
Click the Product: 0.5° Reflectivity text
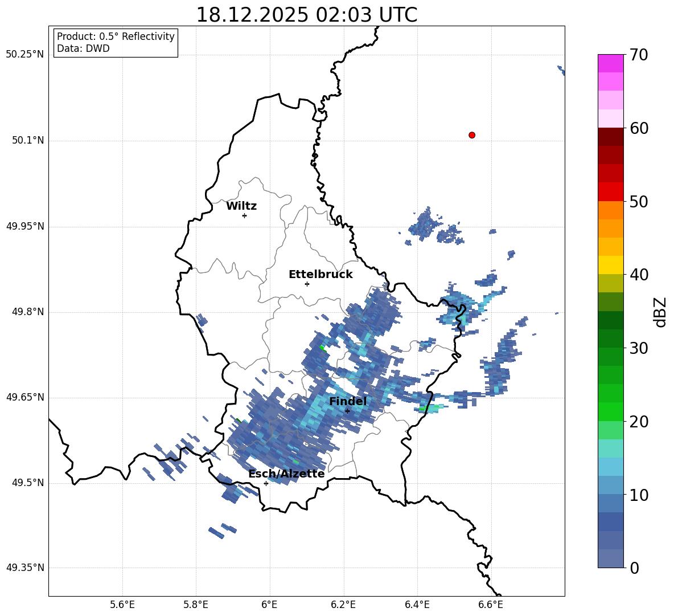coord(116,36)
